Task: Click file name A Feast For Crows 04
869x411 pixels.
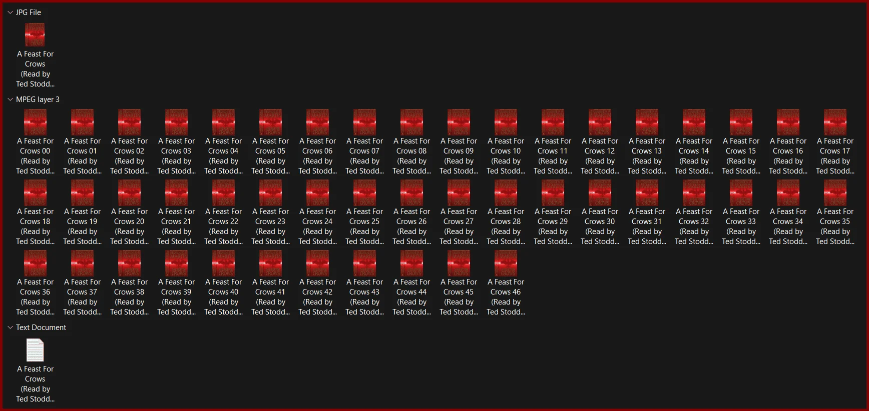Action: (223, 156)
